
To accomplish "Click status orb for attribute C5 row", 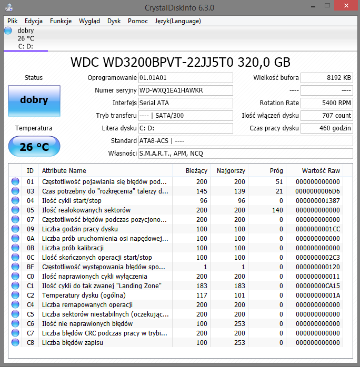I will point(15,314).
